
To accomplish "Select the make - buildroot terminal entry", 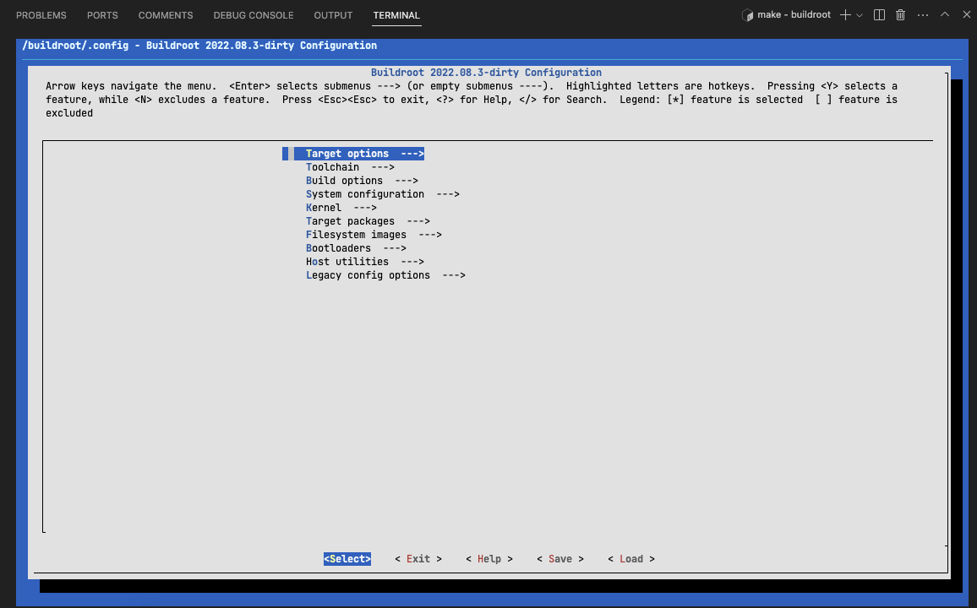I will click(x=786, y=15).
